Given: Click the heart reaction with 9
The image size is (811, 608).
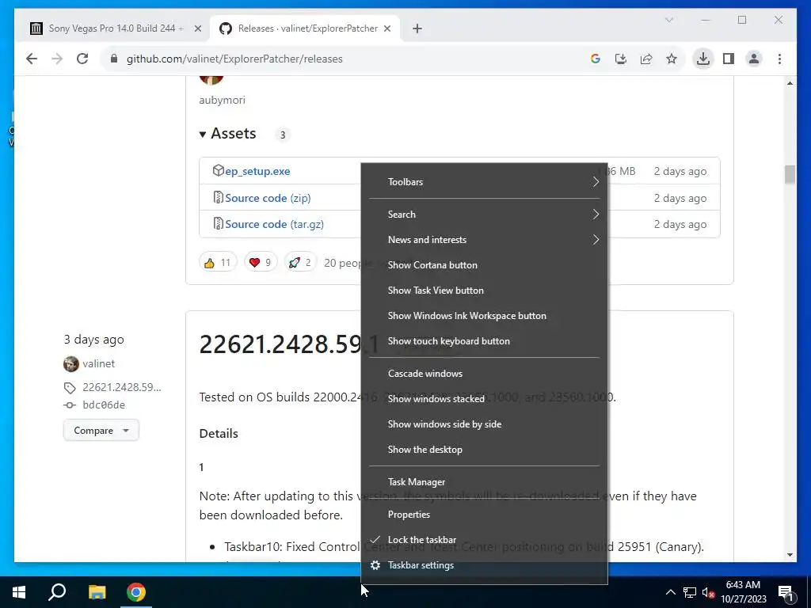Looking at the screenshot, I should click(260, 263).
